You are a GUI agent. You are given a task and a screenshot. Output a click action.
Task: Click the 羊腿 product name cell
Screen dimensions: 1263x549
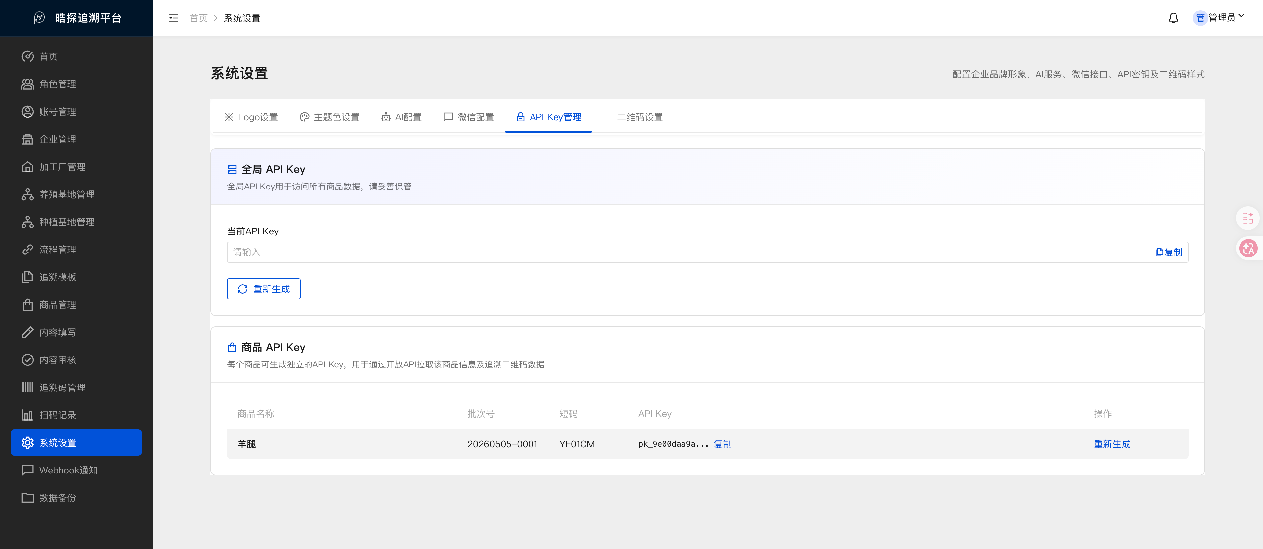247,444
